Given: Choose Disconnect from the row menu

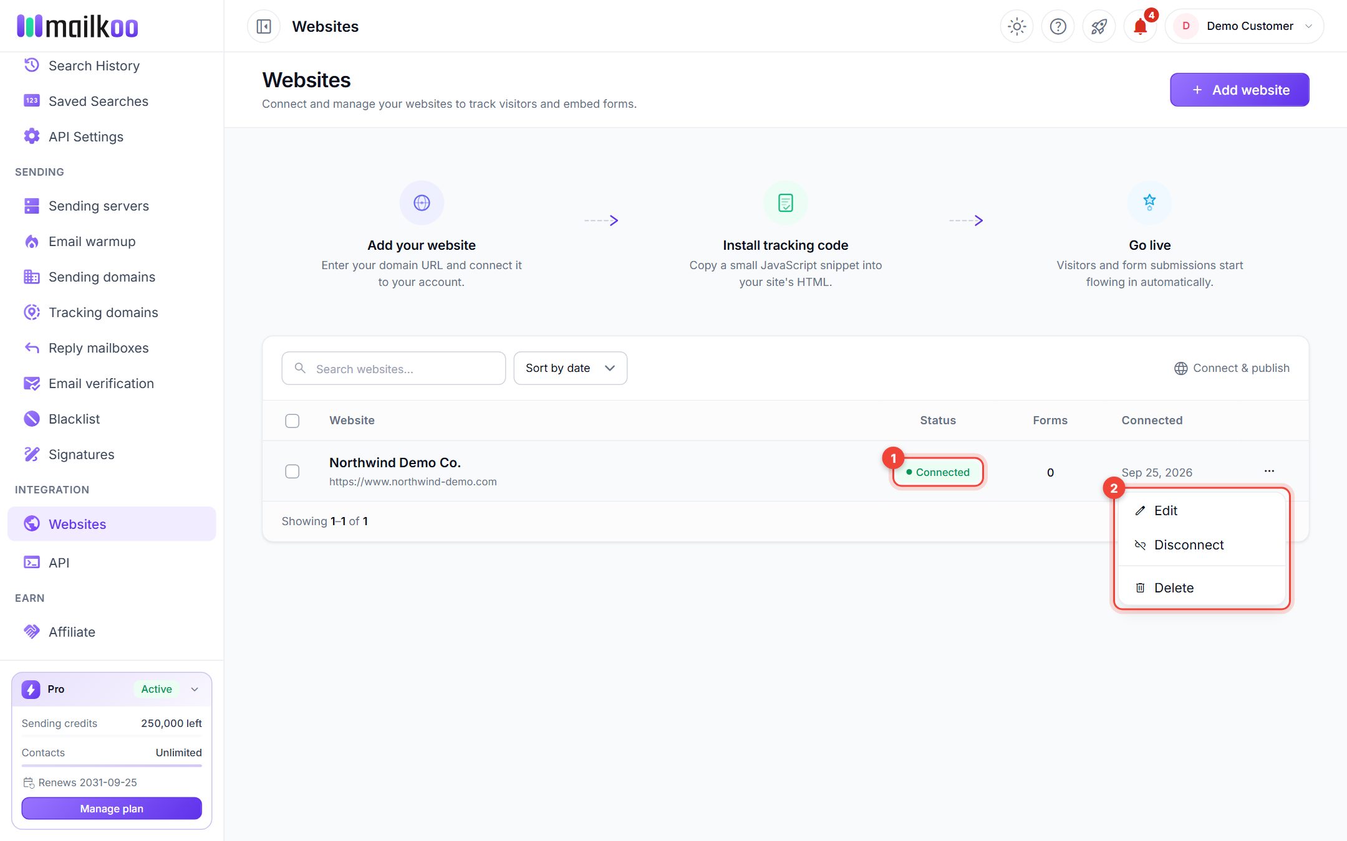Looking at the screenshot, I should 1202,544.
